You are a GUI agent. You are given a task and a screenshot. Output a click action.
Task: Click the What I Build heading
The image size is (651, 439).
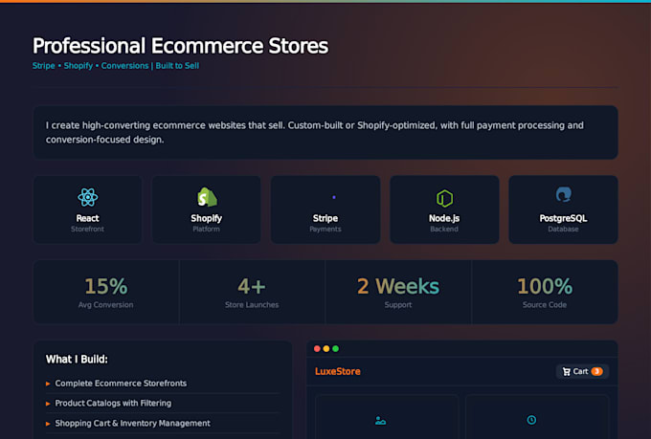coord(77,359)
